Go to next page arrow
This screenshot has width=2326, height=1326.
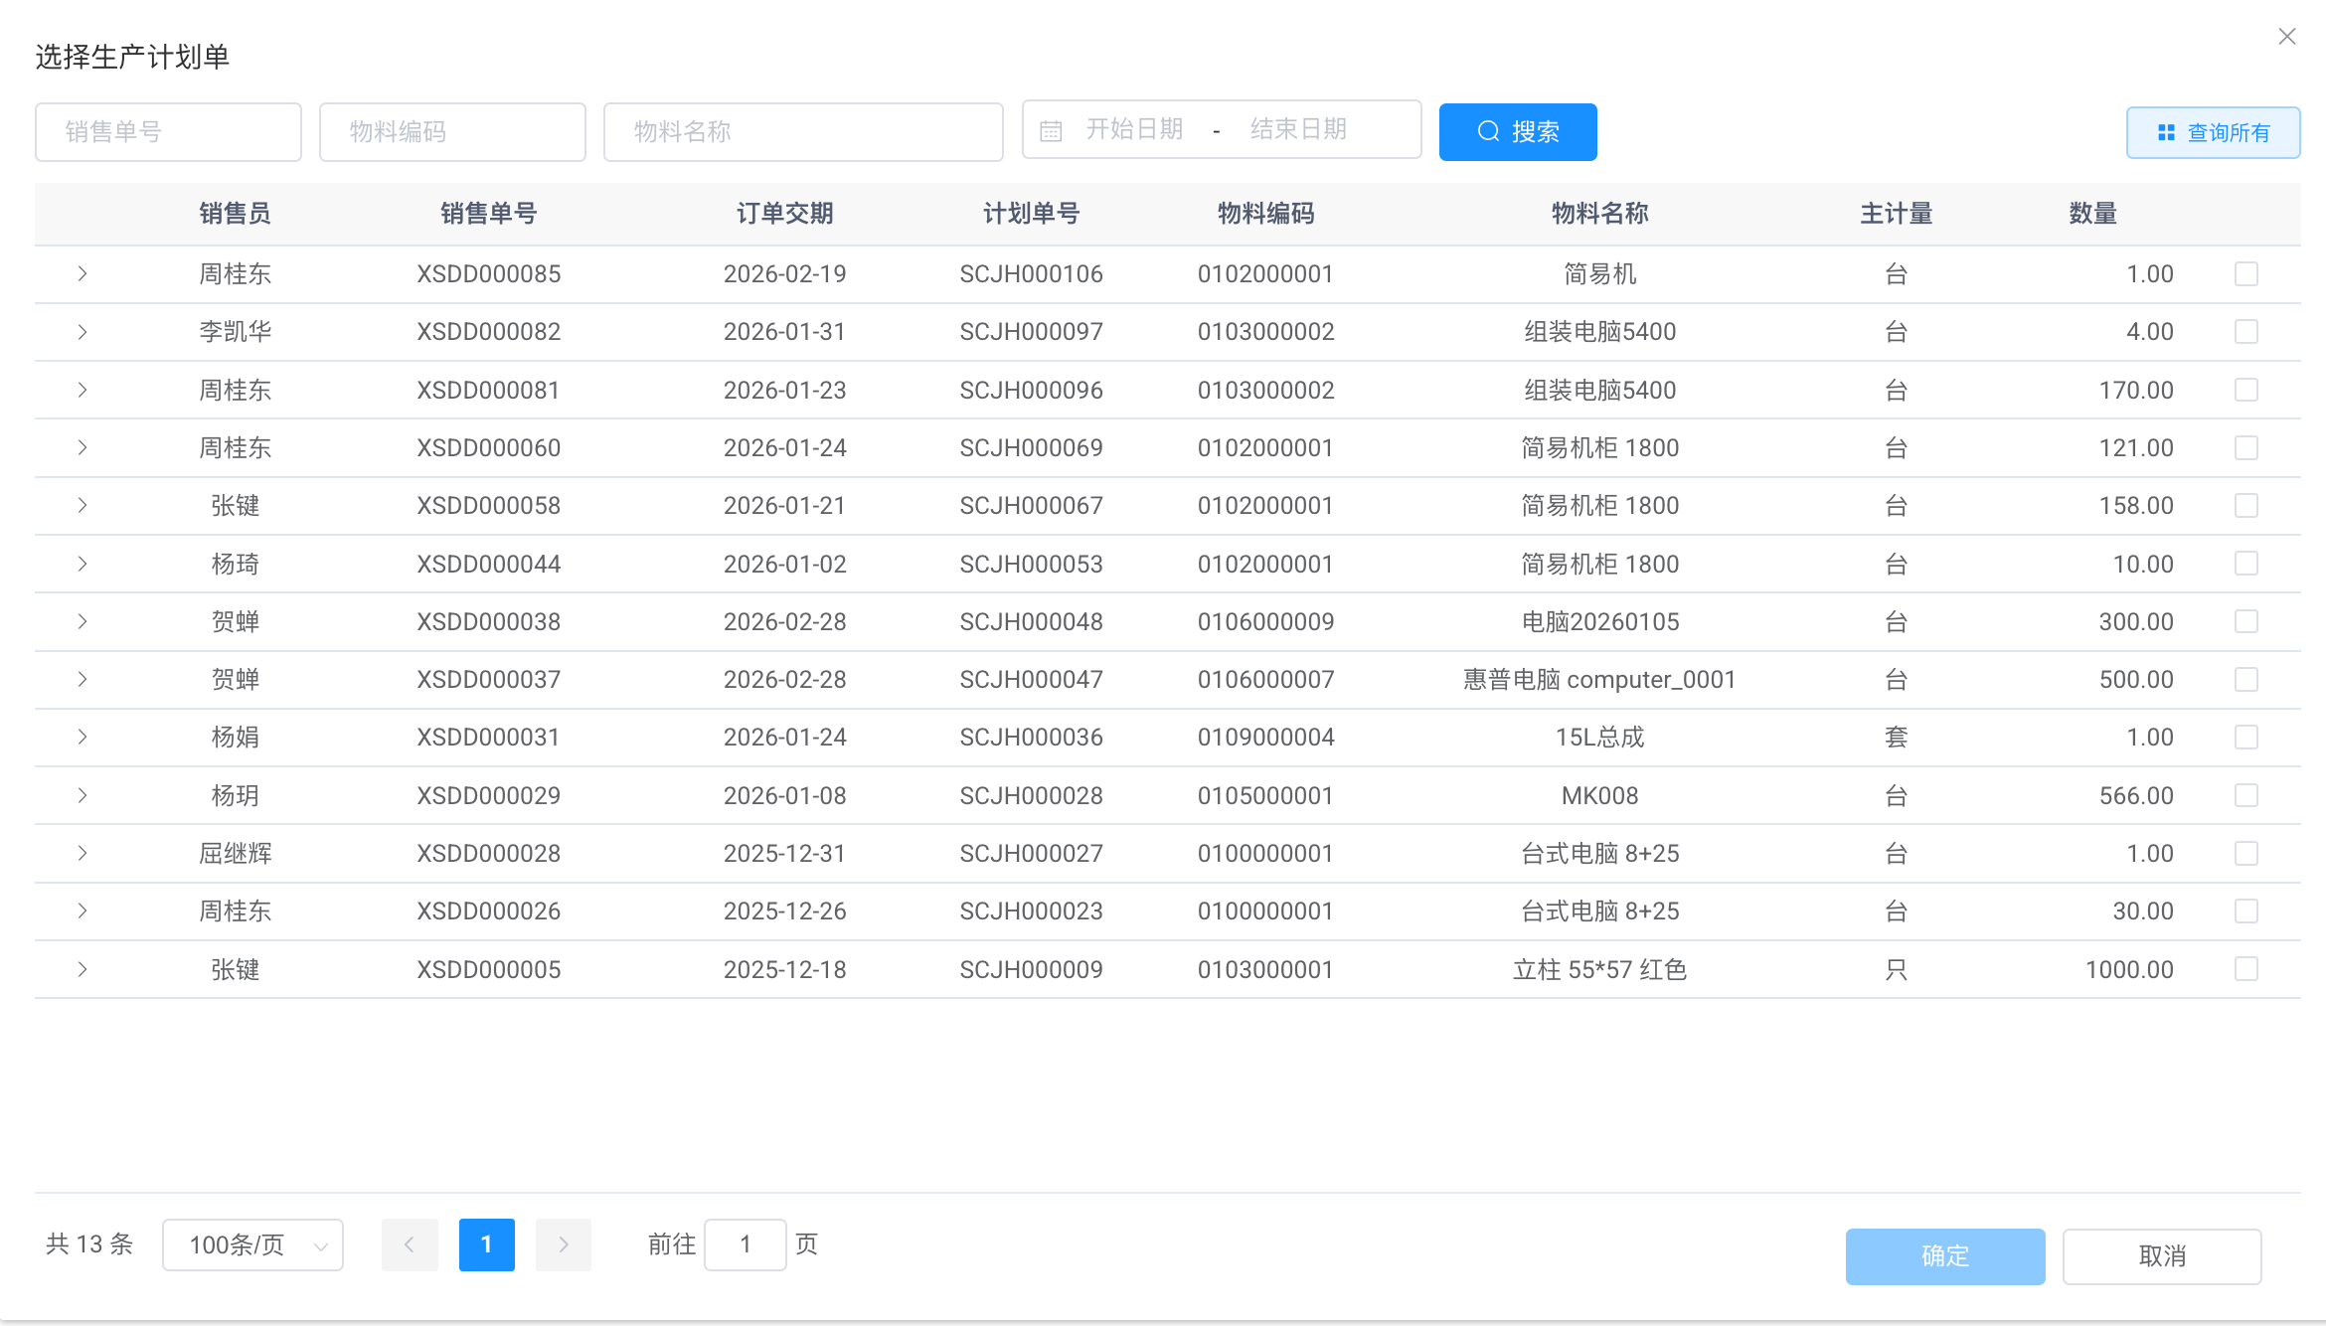tap(563, 1244)
